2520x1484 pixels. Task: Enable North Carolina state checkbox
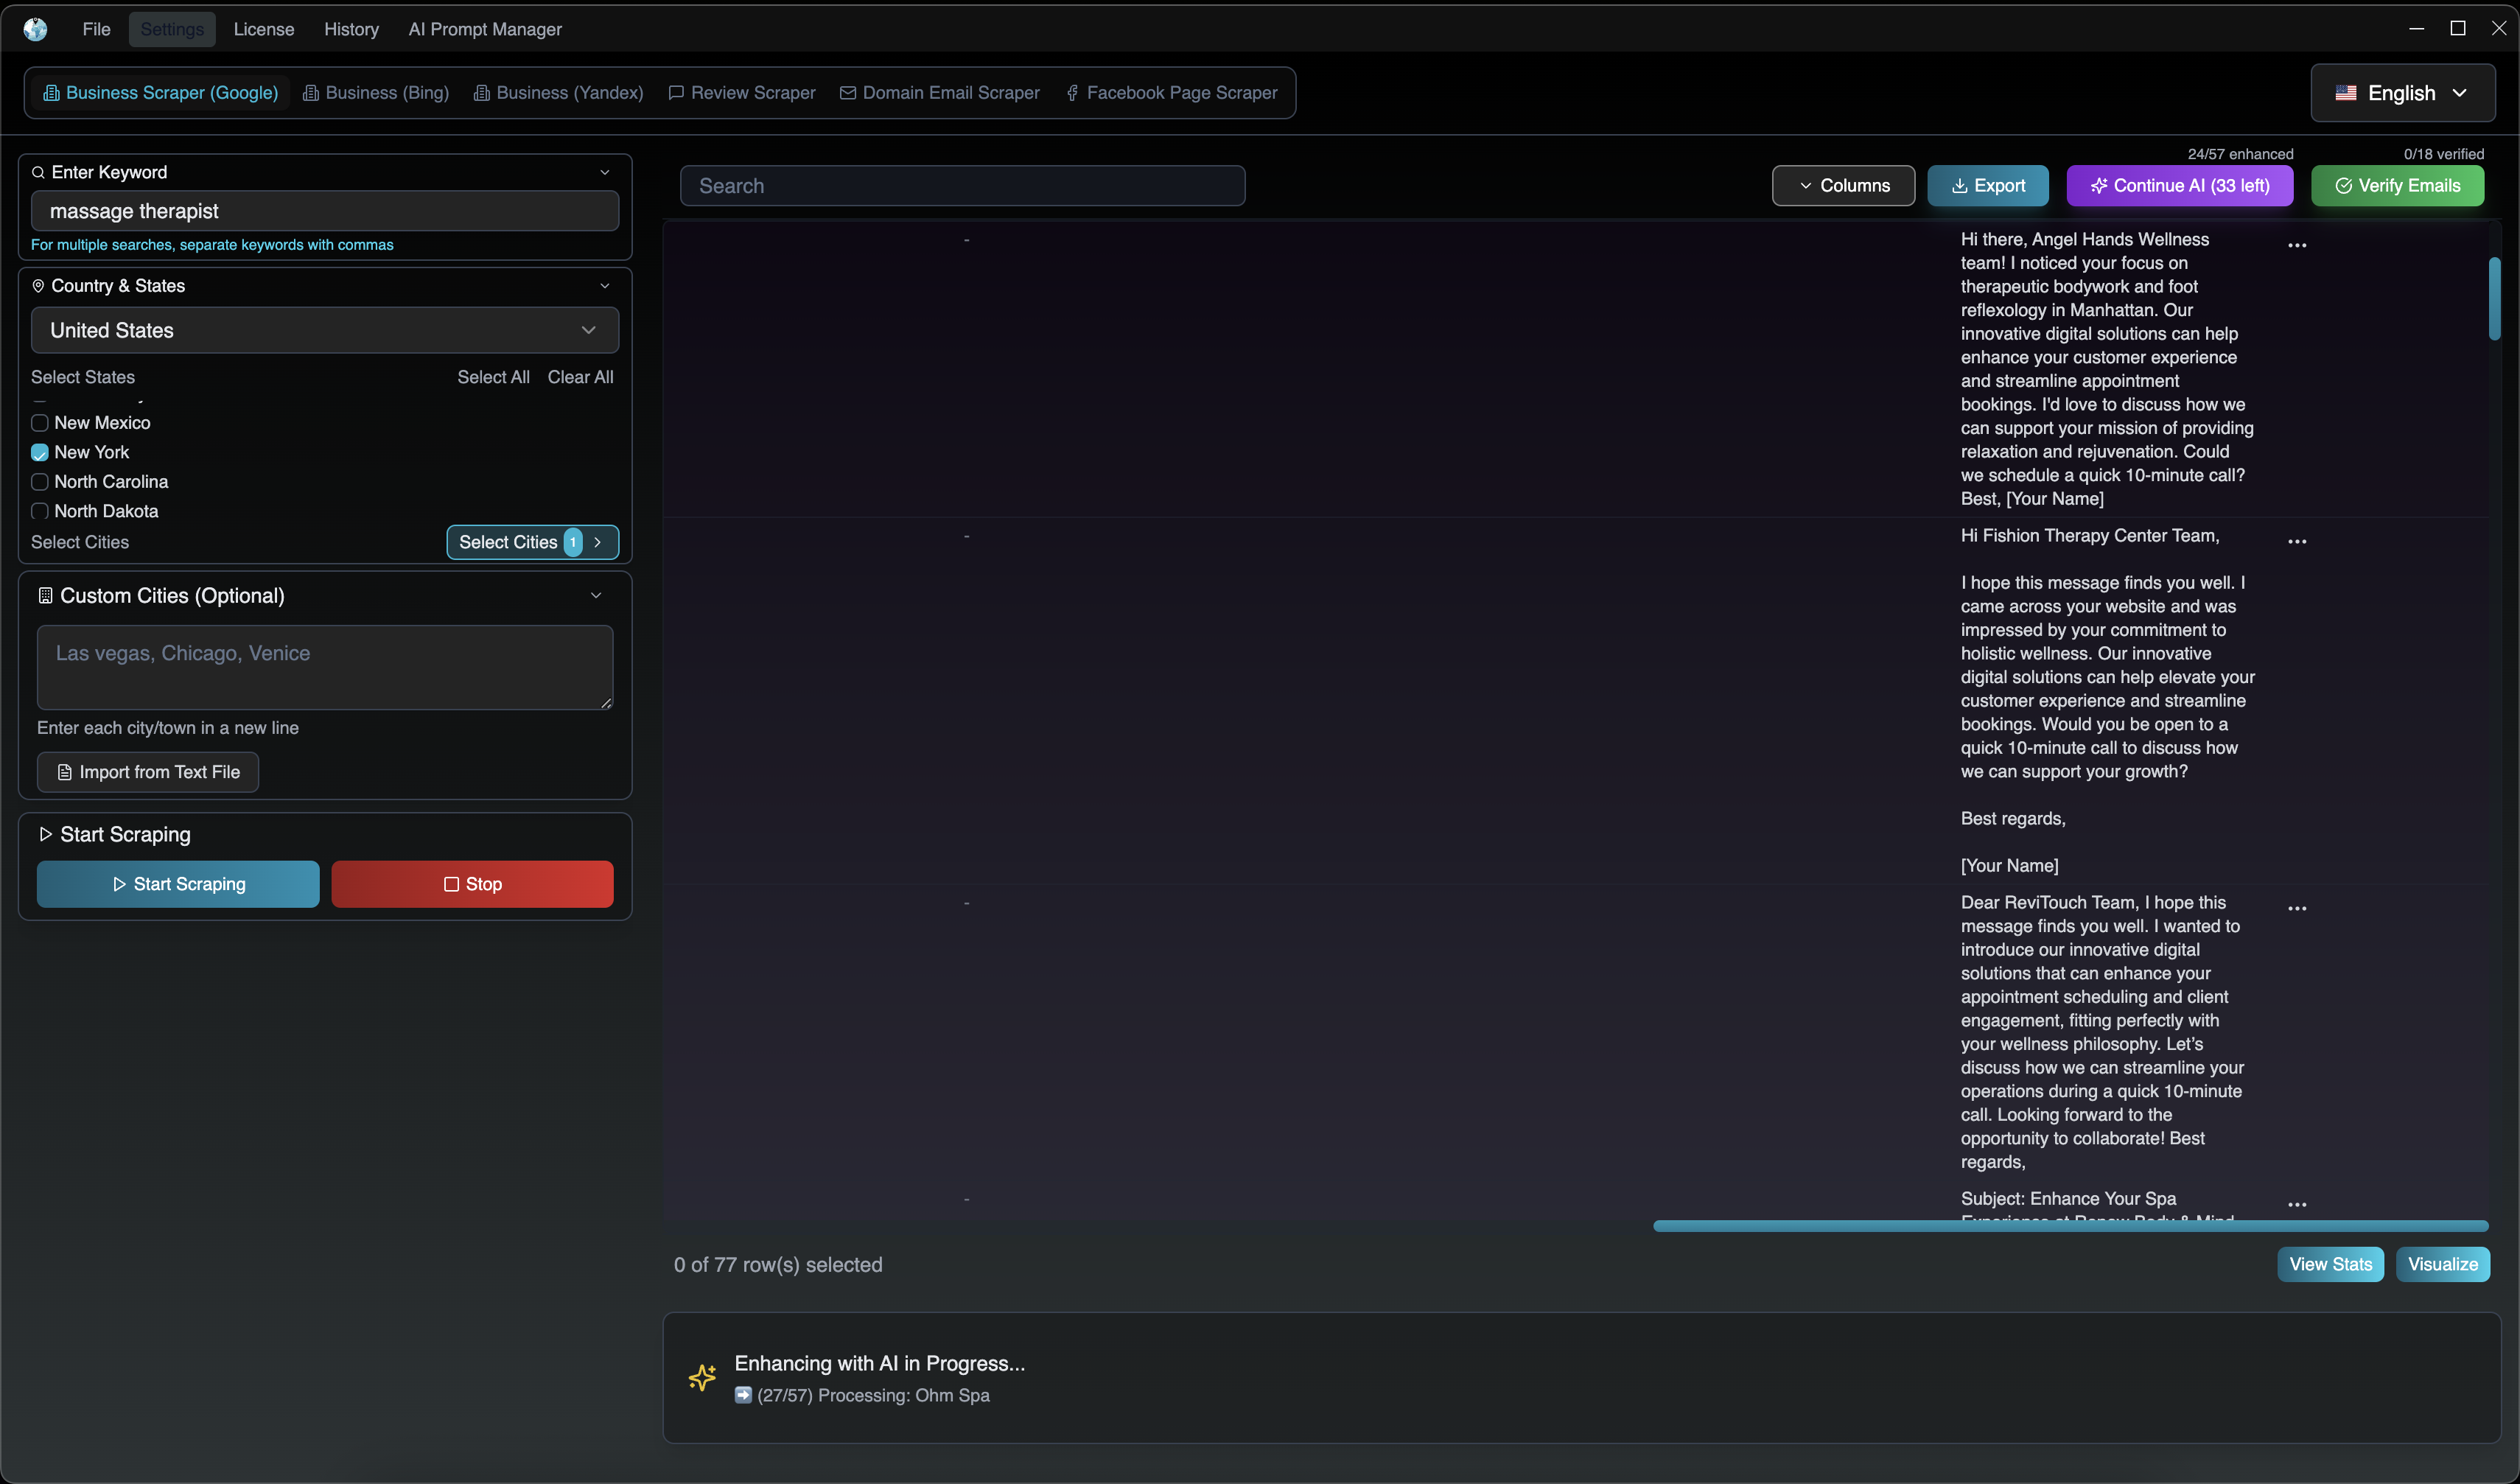point(40,482)
